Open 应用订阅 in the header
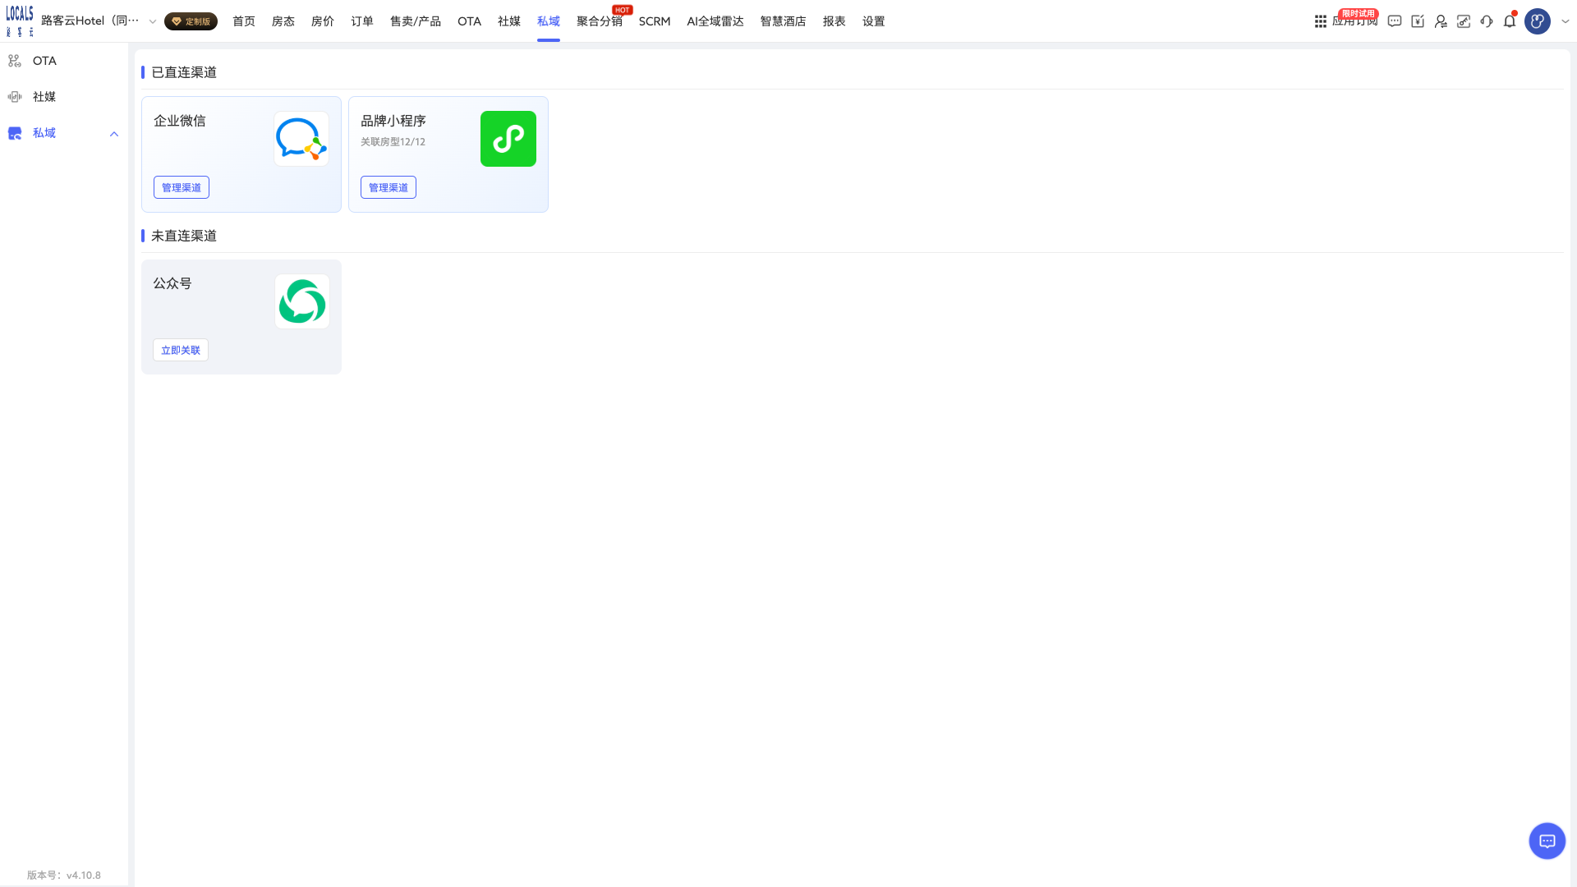Viewport: 1577px width, 887px height. tap(1355, 21)
